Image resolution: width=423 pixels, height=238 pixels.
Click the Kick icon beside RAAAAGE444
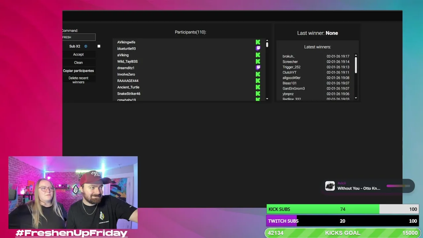pyautogui.click(x=258, y=81)
